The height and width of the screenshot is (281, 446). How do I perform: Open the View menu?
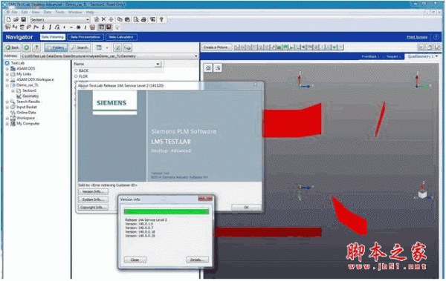click(x=36, y=12)
